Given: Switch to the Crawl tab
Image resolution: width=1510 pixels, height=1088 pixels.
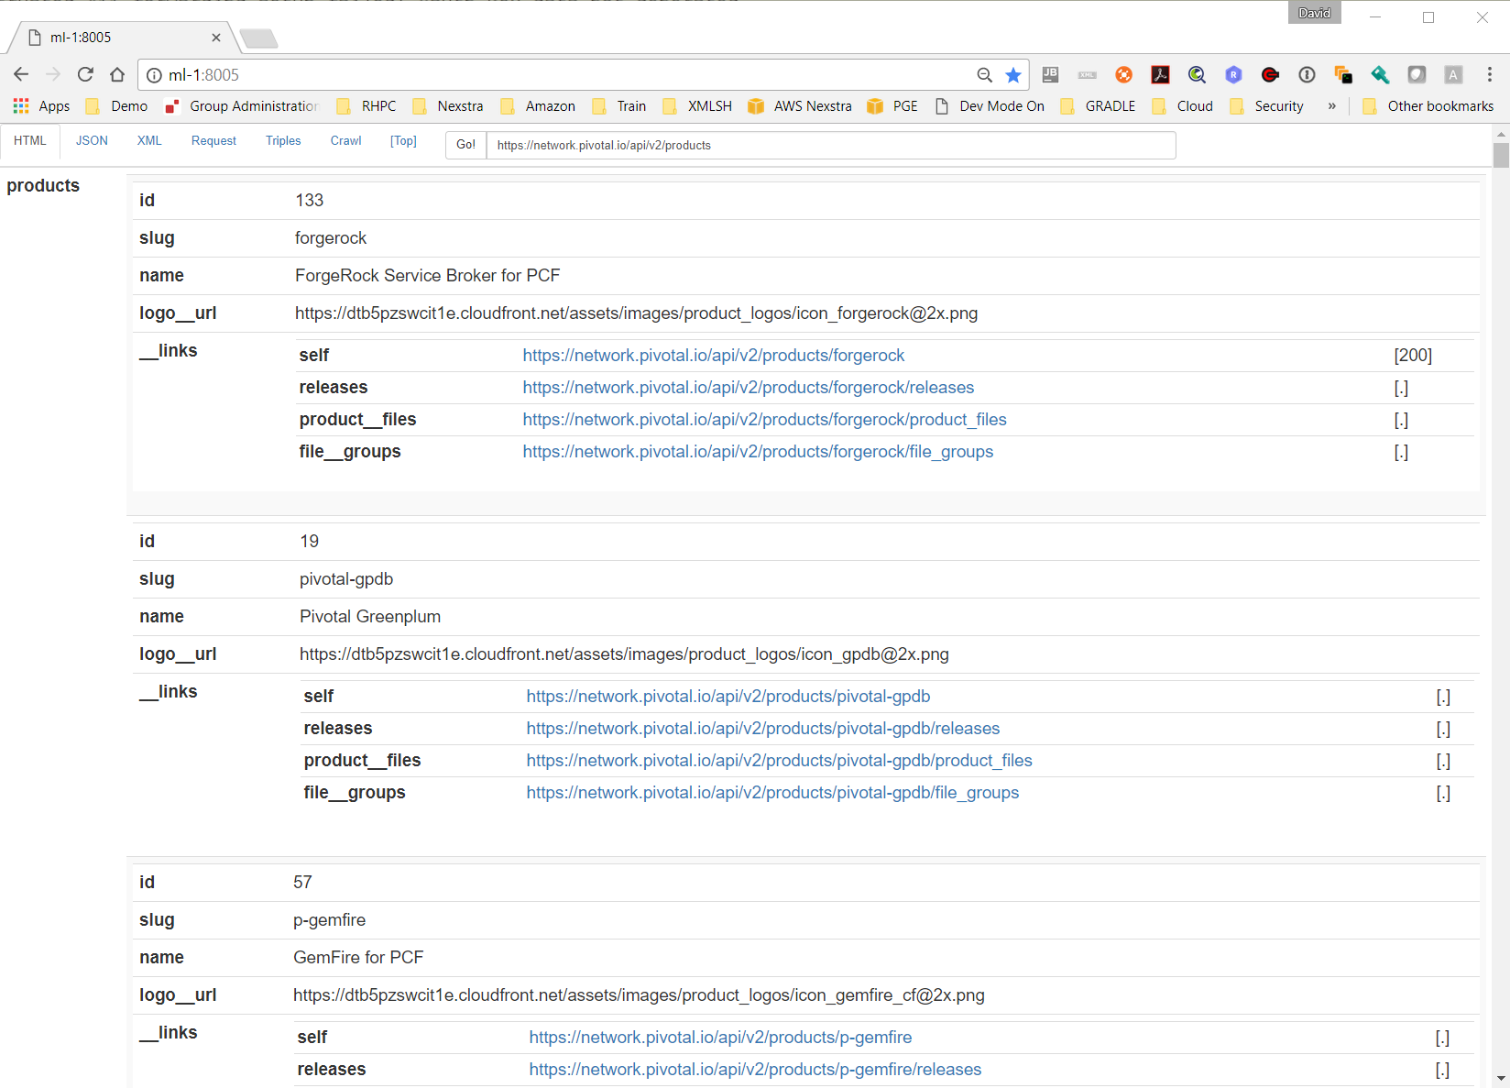Looking at the screenshot, I should point(345,141).
